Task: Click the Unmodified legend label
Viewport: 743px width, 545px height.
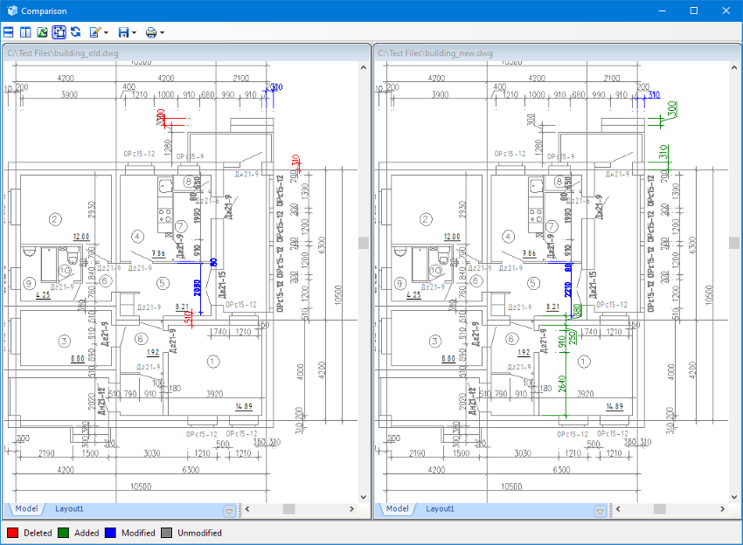Action: pos(199,533)
